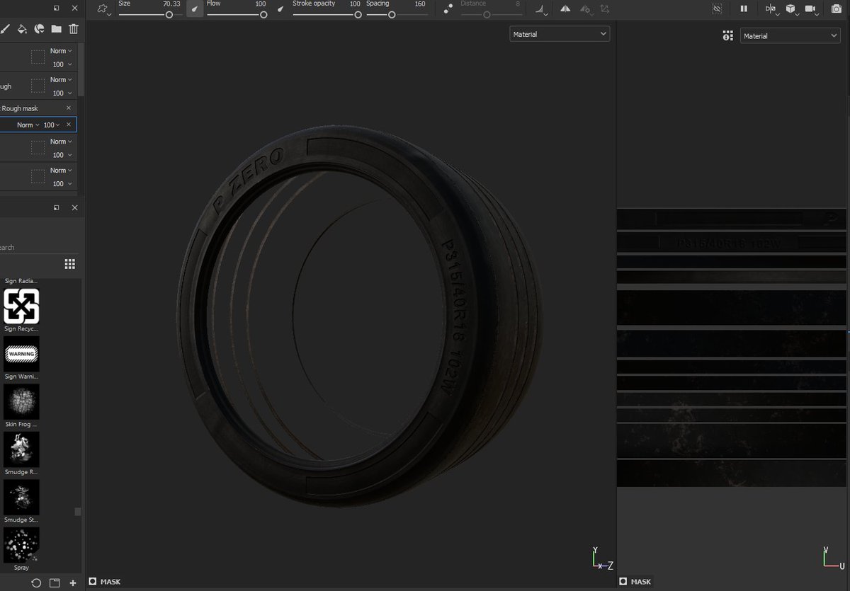Image resolution: width=850 pixels, height=591 pixels.
Task: Select the Sign Warning alpha thumbnail
Action: (21, 354)
